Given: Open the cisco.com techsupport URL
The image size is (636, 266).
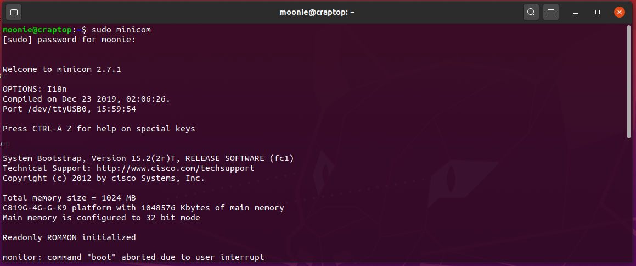Looking at the screenshot, I should point(175,168).
